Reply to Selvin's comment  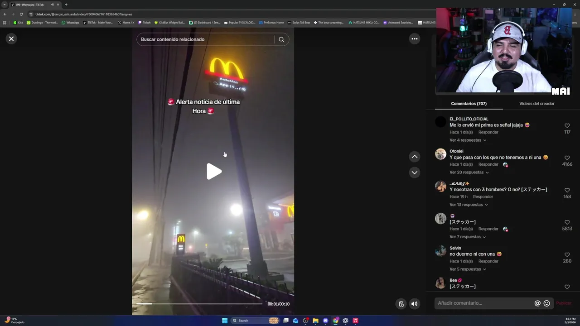[x=488, y=261]
